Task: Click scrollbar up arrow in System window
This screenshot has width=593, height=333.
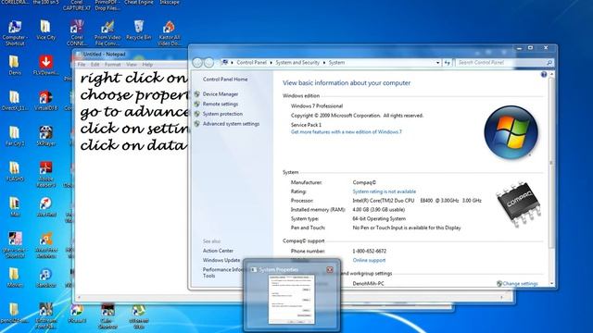Action: (x=551, y=75)
